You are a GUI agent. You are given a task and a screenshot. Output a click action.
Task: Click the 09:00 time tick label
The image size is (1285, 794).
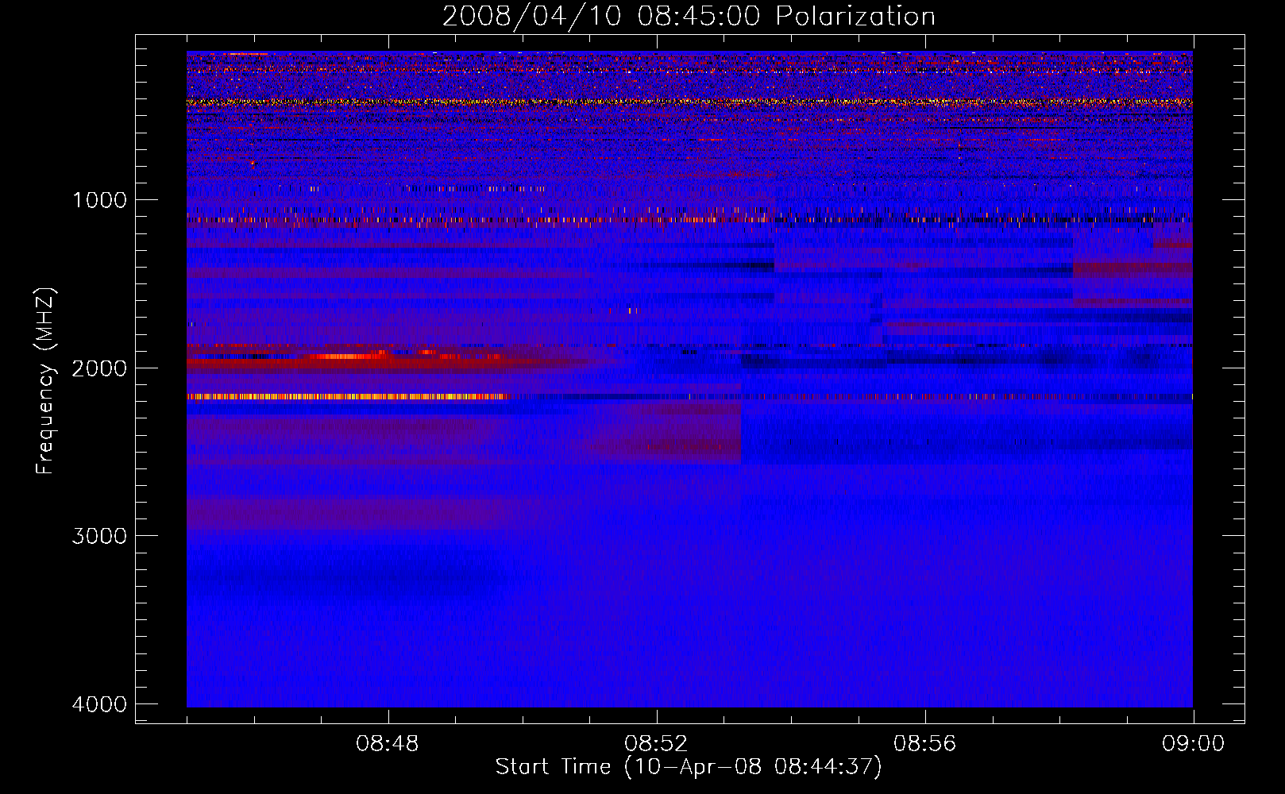[1193, 744]
